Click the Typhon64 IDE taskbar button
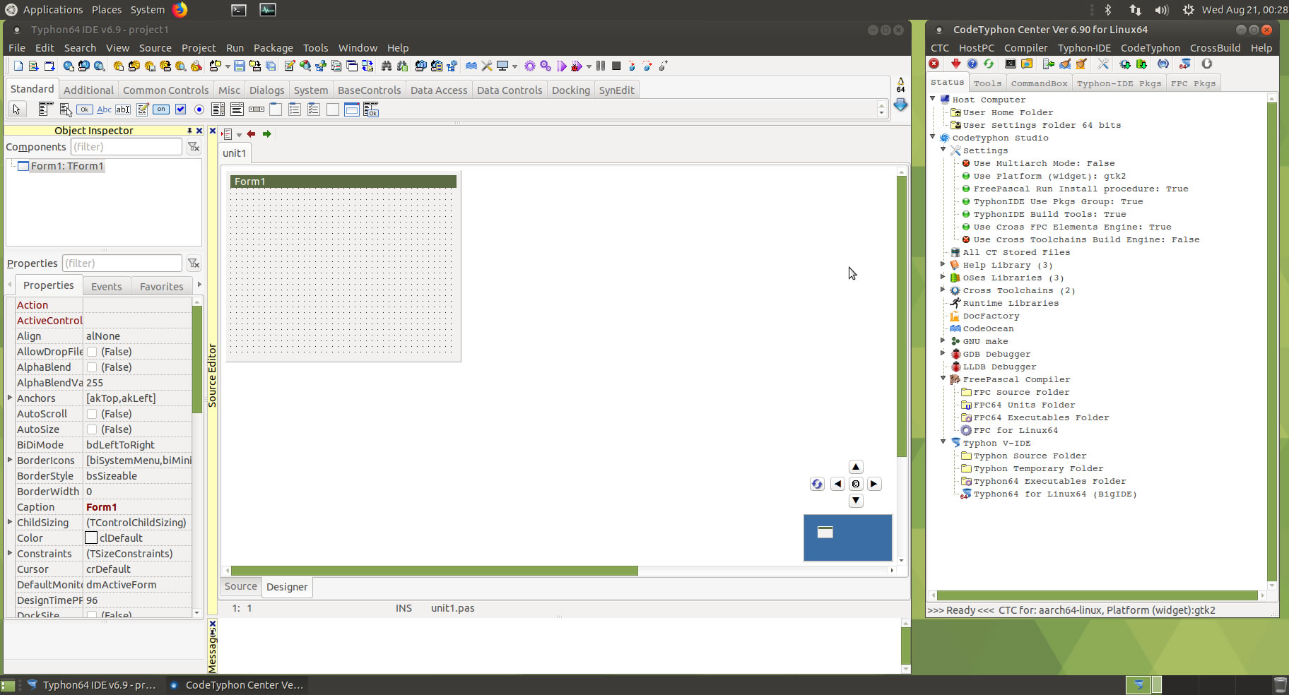 coord(92,684)
